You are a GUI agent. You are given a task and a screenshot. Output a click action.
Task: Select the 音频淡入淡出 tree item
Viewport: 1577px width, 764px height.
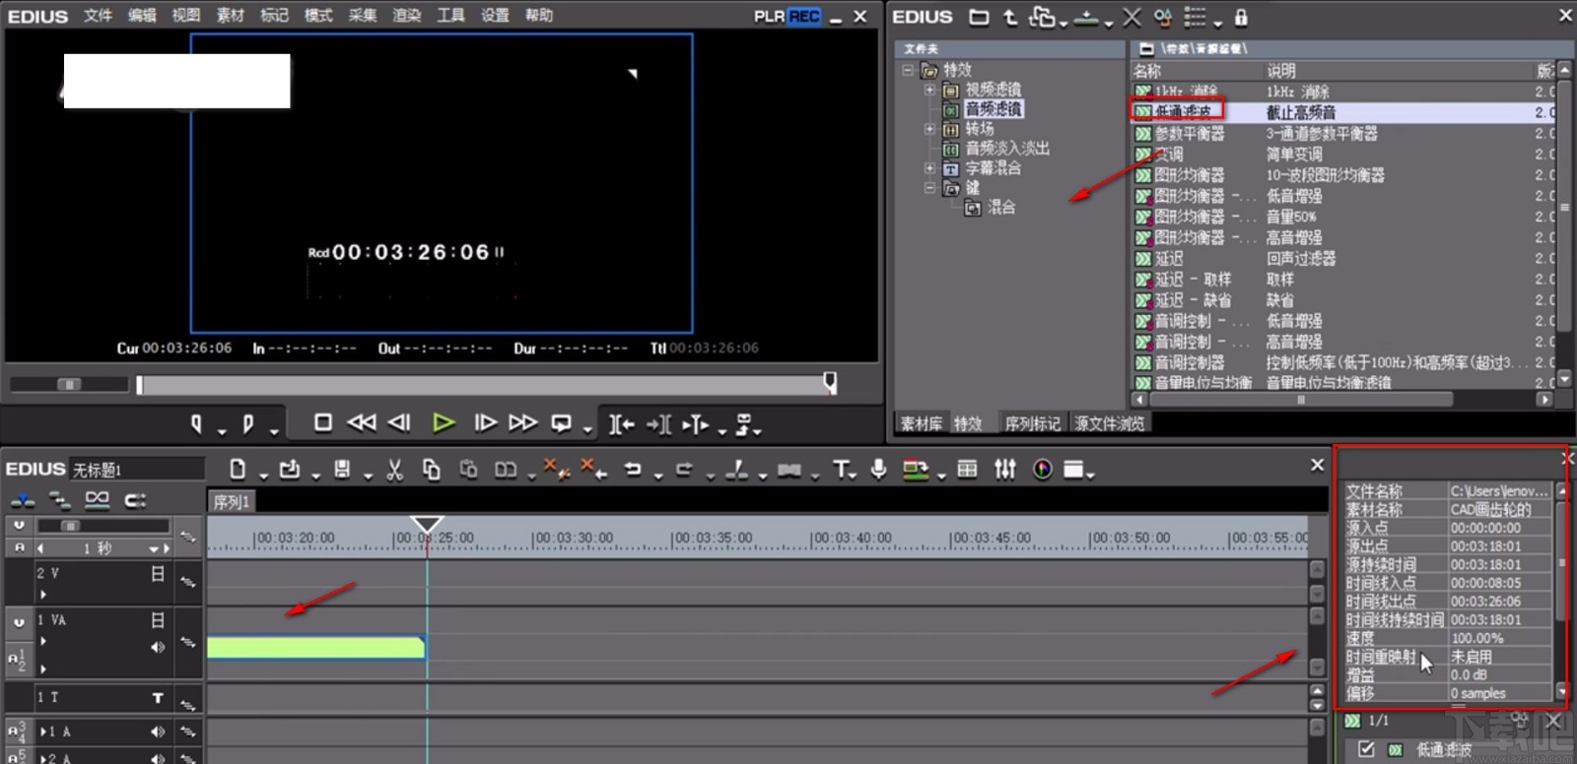(x=1007, y=149)
